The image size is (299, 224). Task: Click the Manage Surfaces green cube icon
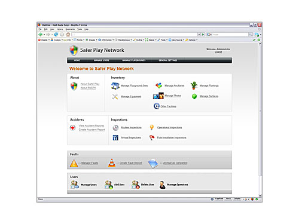[194, 96]
